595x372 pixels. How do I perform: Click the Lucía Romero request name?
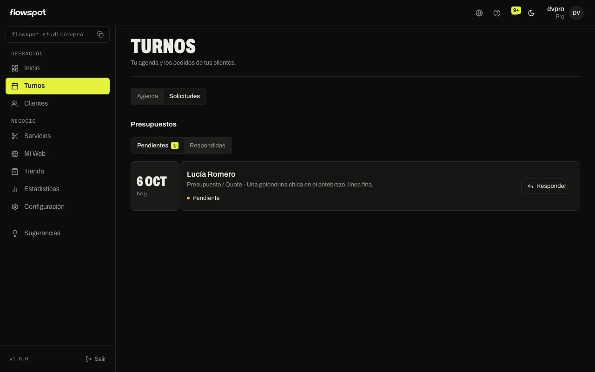(211, 174)
